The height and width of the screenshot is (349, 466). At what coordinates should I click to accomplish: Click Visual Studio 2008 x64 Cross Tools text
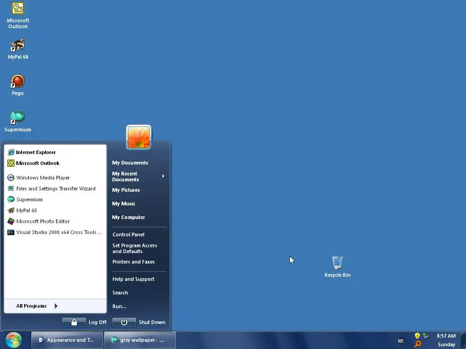point(59,232)
